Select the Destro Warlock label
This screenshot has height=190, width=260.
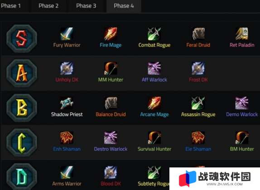pos(111,149)
